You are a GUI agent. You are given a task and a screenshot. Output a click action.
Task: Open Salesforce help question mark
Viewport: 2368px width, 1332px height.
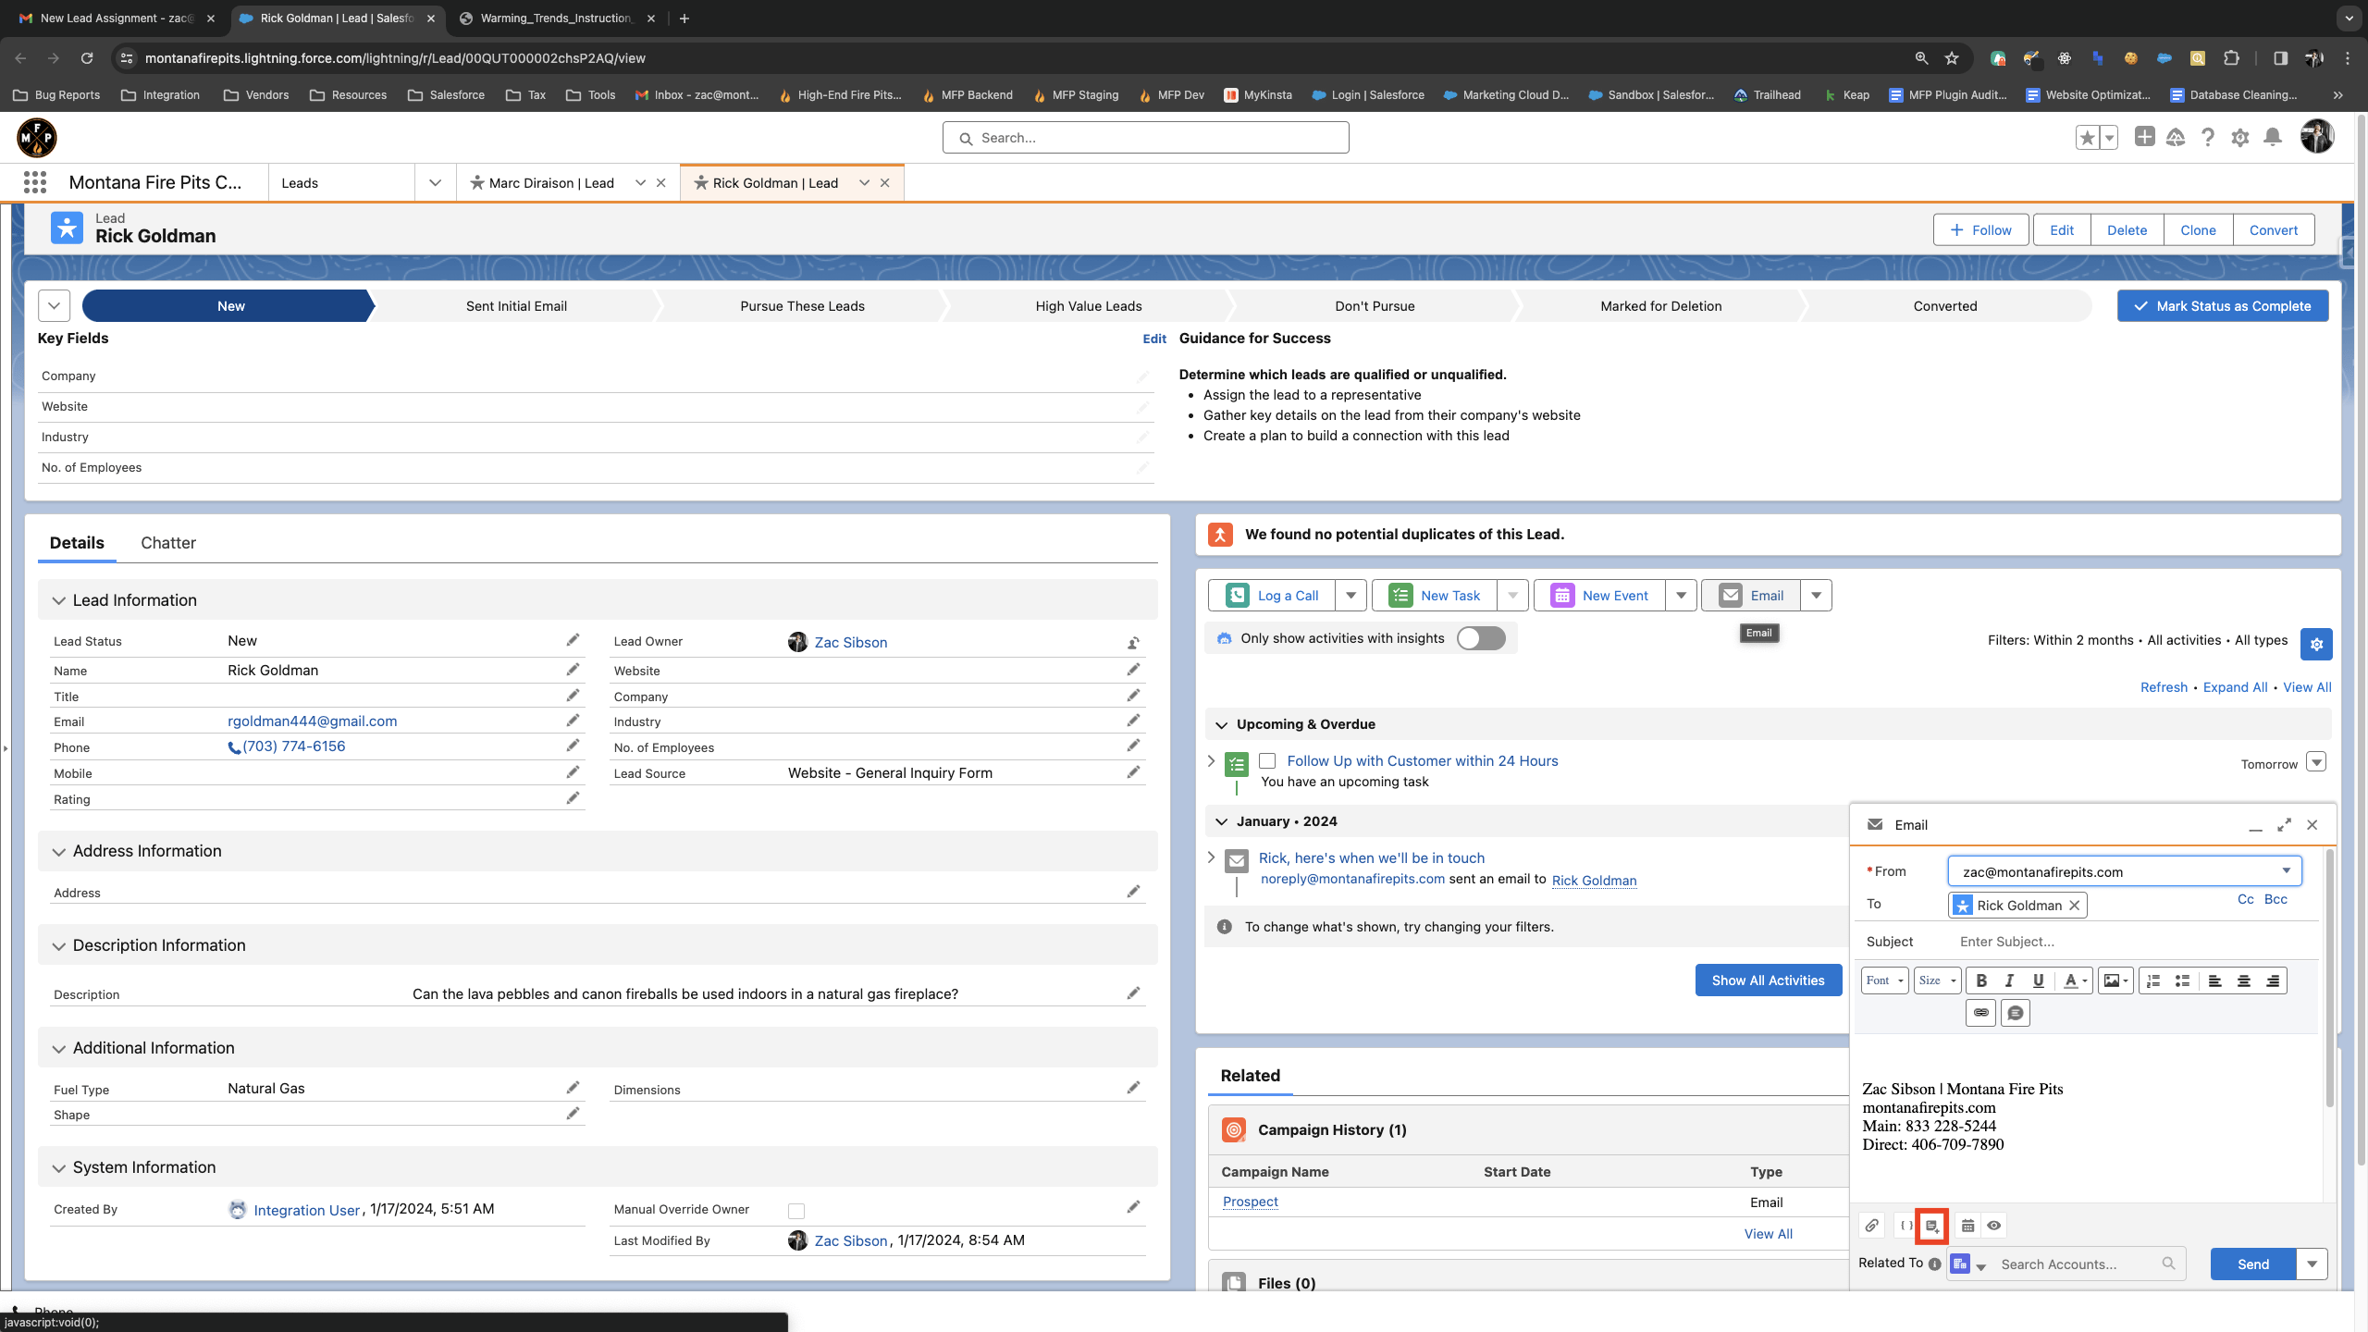(2208, 138)
